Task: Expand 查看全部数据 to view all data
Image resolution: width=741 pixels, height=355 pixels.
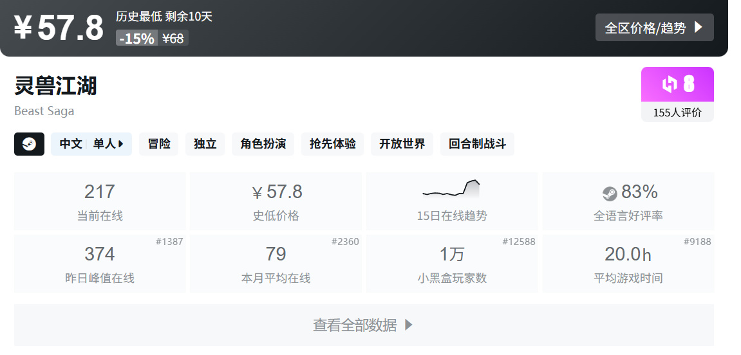Action: pyautogui.click(x=364, y=325)
